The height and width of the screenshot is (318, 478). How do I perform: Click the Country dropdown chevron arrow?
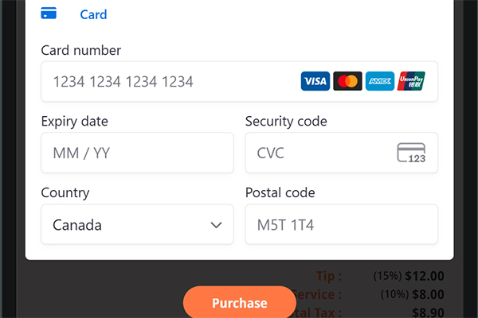[216, 225]
